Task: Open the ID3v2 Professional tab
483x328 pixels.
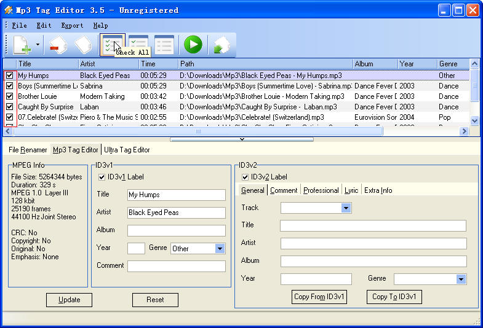Action: click(x=321, y=190)
